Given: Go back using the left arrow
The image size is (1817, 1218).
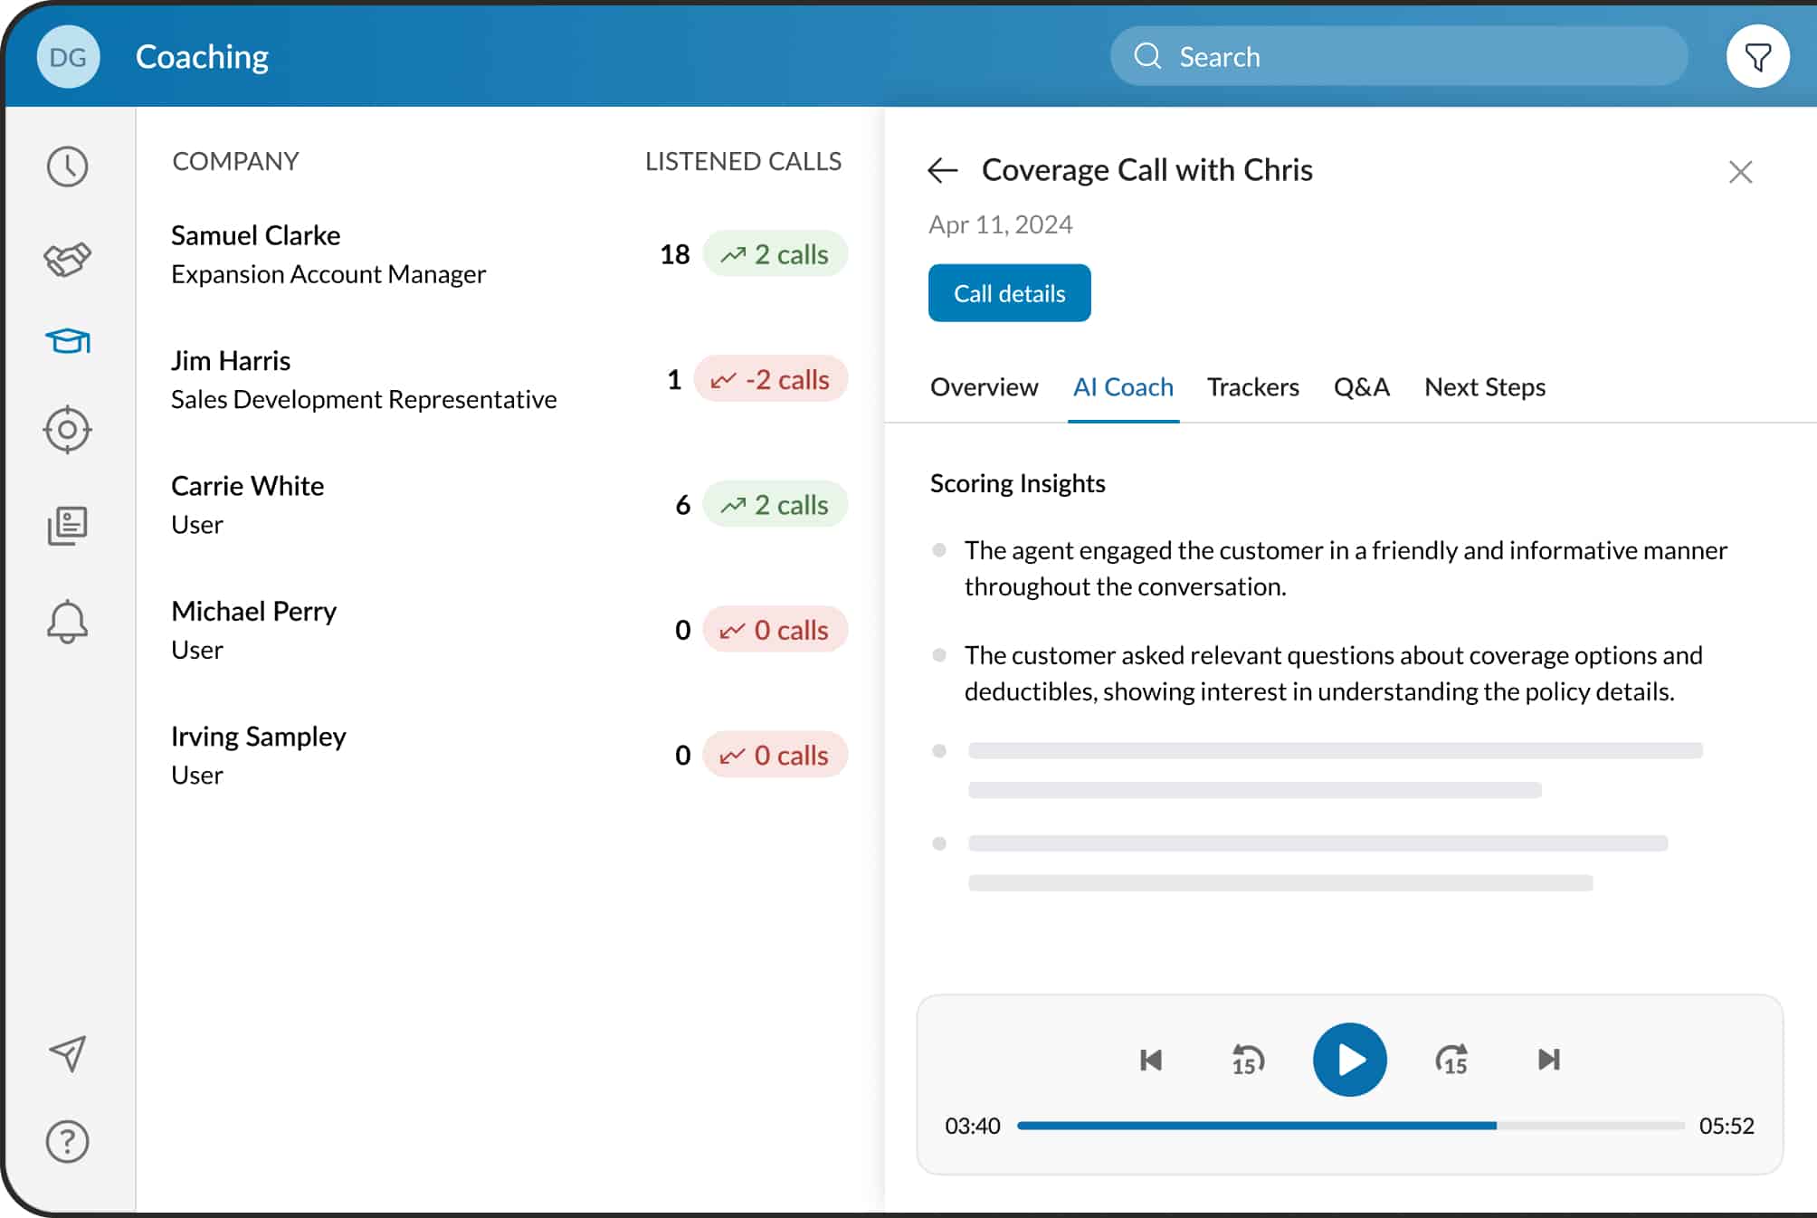Looking at the screenshot, I should tap(943, 170).
